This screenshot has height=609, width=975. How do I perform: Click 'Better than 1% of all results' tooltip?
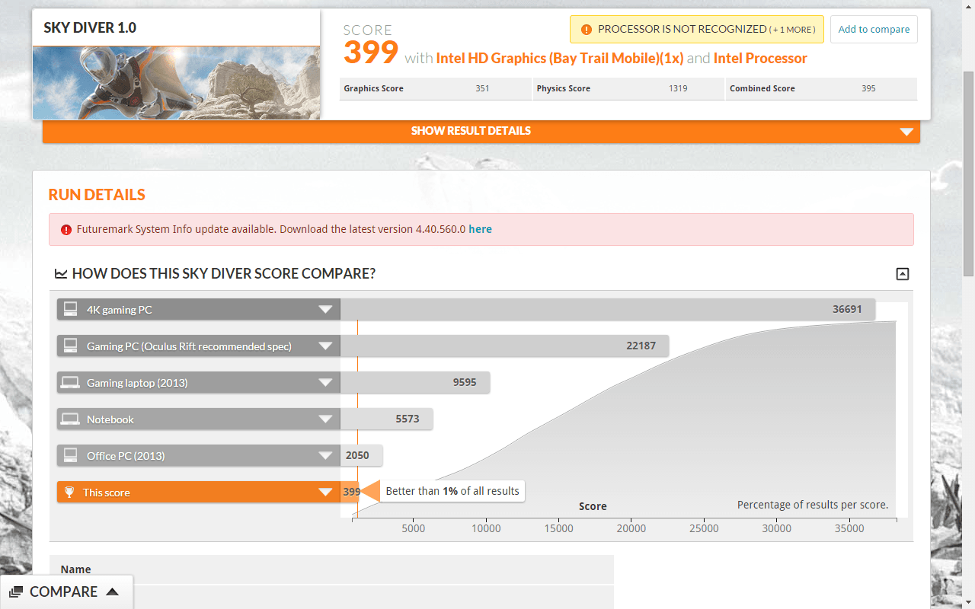coord(452,492)
